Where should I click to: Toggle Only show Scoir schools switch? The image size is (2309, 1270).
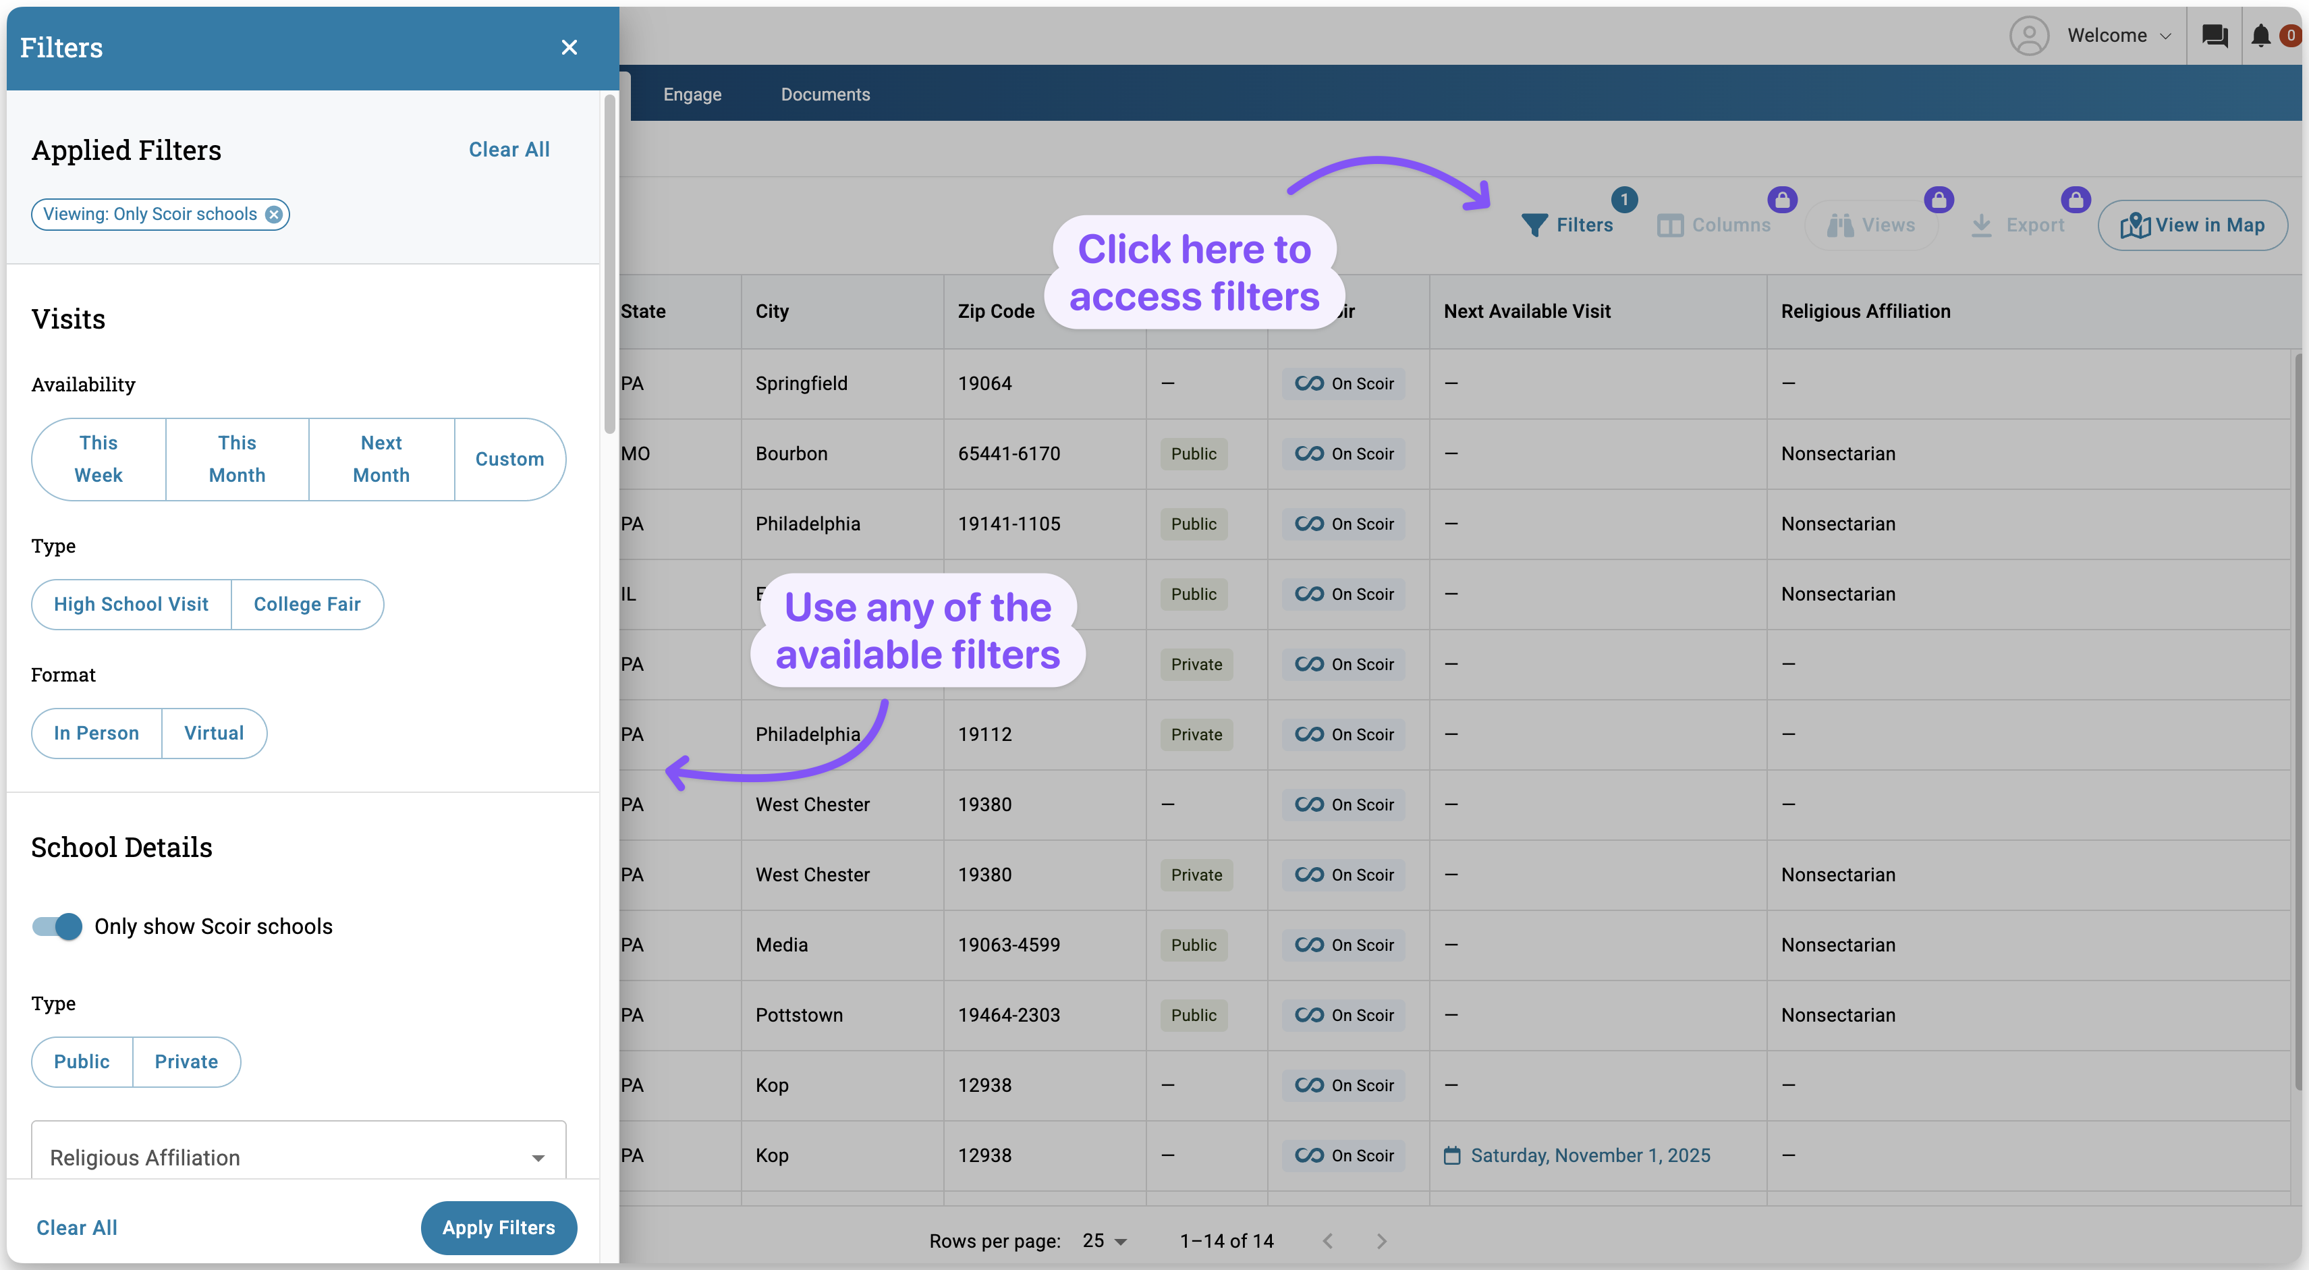click(x=57, y=926)
